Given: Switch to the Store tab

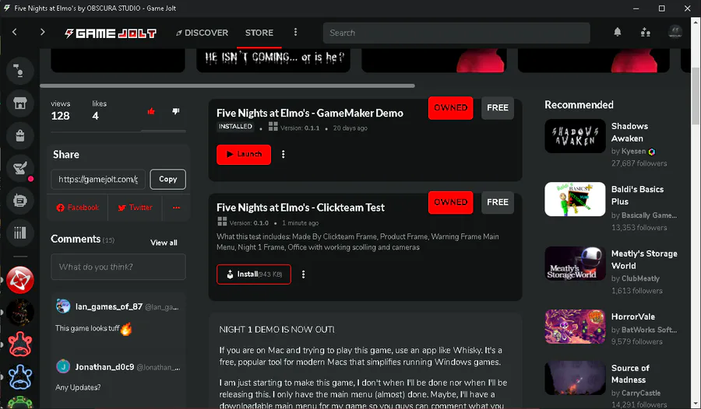Looking at the screenshot, I should click(259, 33).
